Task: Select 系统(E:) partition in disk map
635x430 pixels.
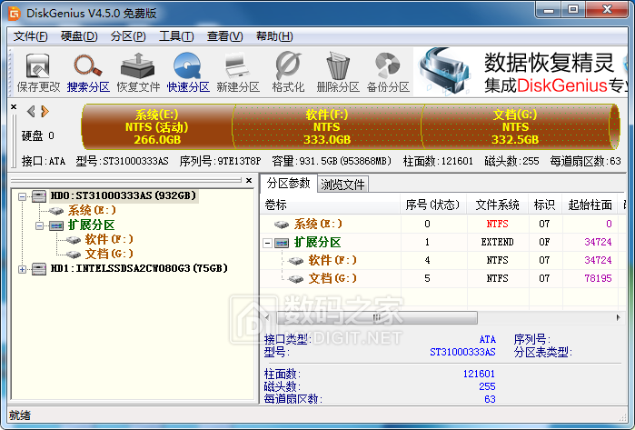Action: tap(157, 127)
